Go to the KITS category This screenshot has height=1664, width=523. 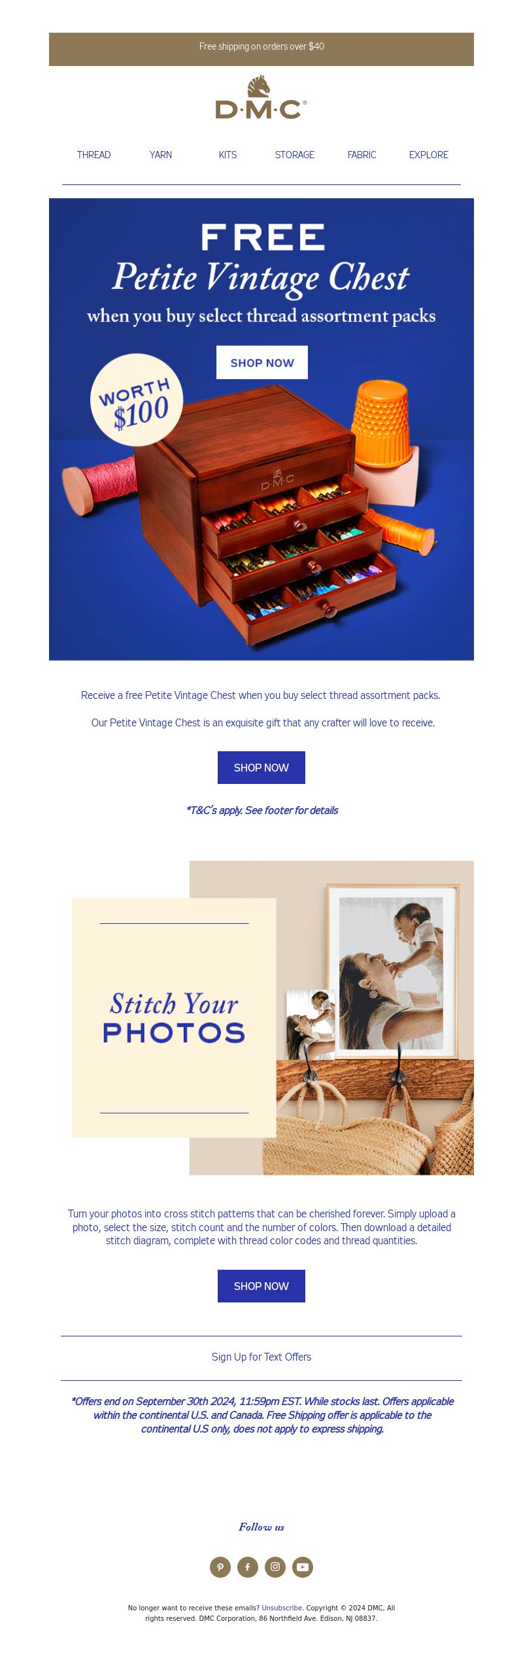pyautogui.click(x=228, y=155)
